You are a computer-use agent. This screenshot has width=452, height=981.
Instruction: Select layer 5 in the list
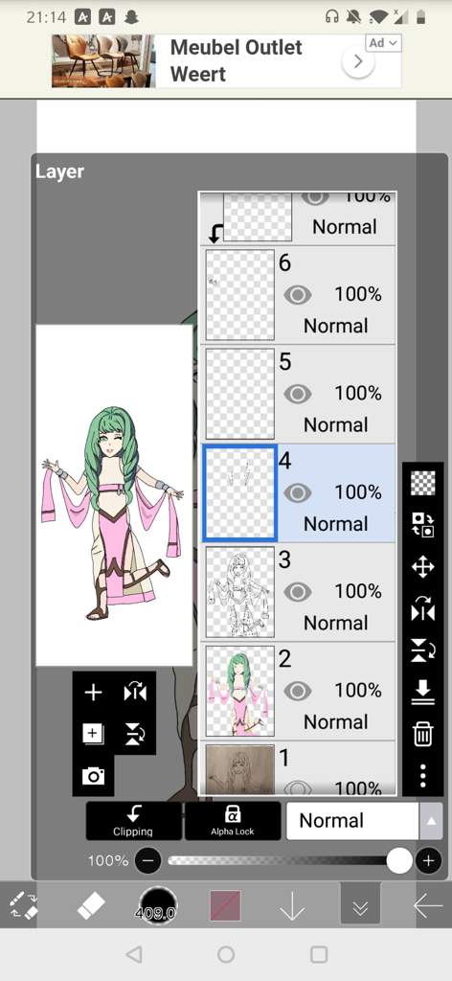298,394
